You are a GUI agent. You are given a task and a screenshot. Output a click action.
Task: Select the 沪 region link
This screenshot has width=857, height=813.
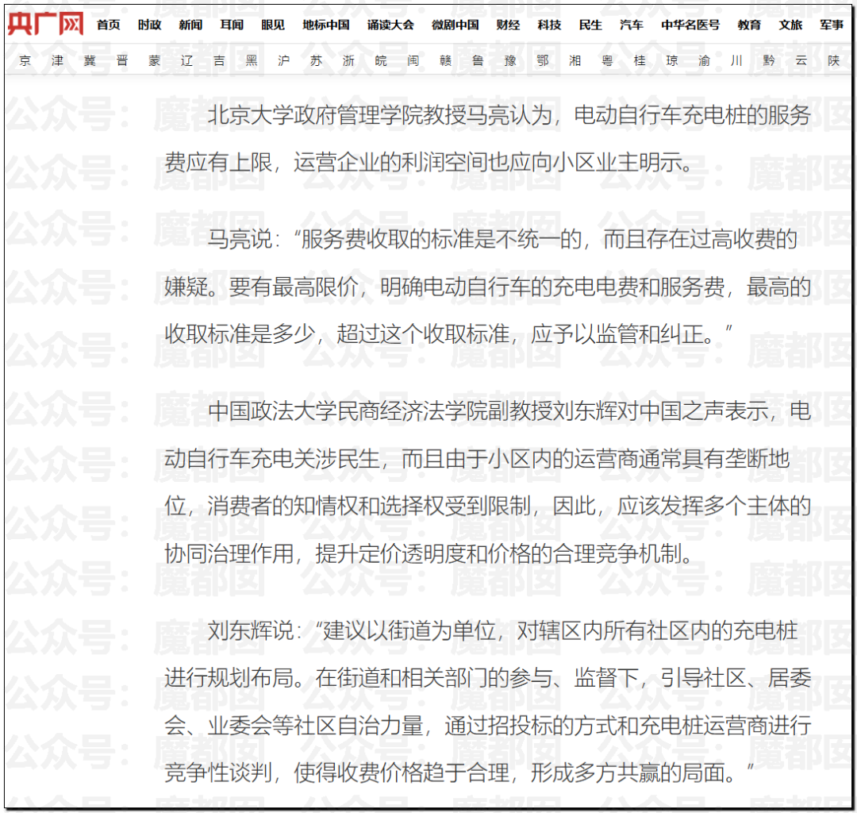(283, 60)
